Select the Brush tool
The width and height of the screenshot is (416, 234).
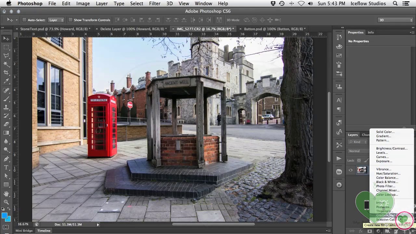click(6, 99)
